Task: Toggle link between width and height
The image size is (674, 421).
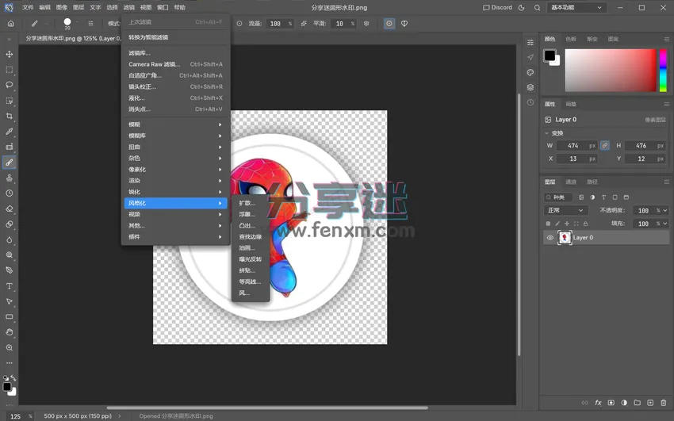Action: [605, 146]
